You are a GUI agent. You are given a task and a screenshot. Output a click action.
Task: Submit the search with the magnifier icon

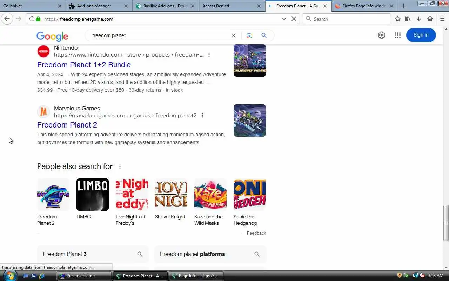(x=264, y=35)
